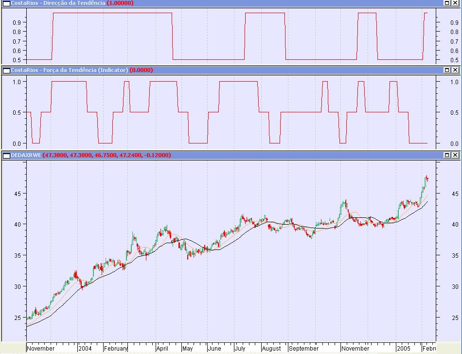This screenshot has height=354, width=462.
Task: Click the DEDAXRWE pane window icon
Action: [6, 155]
